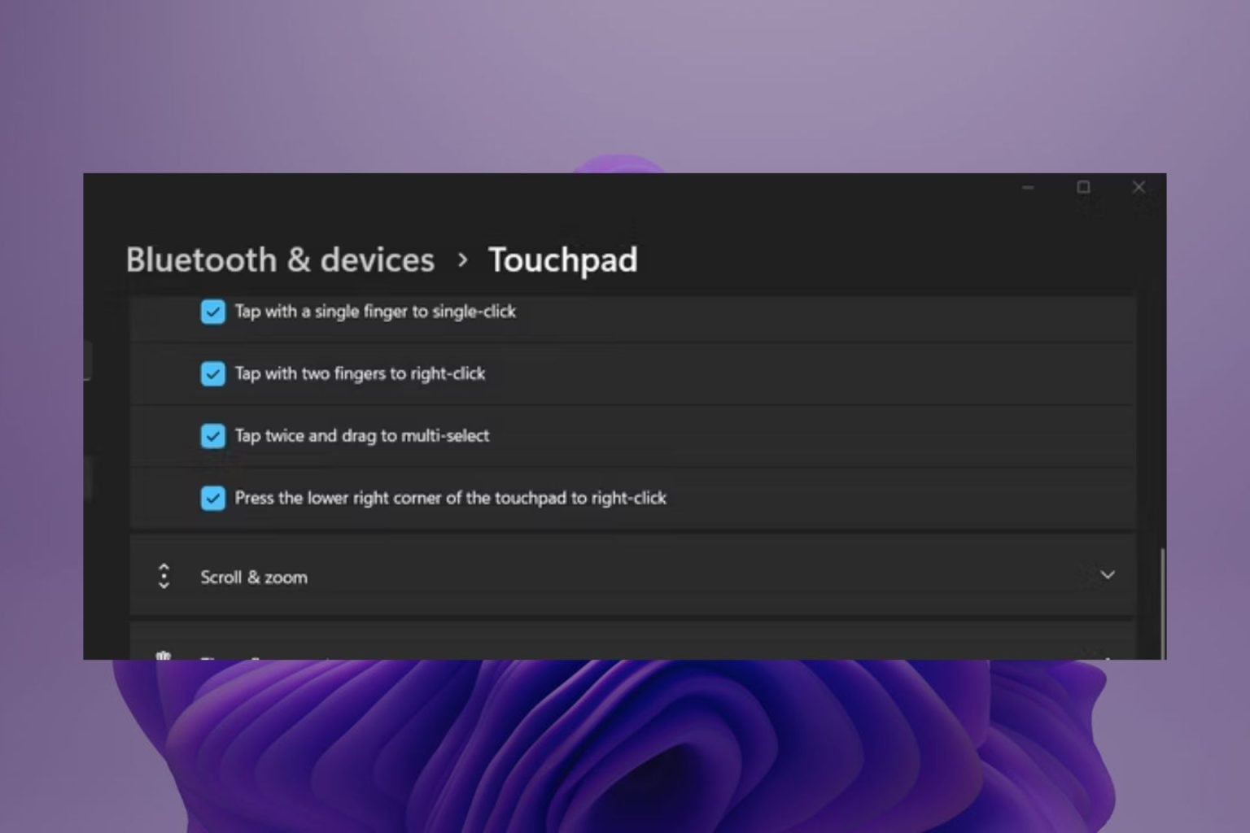Click the Touchpad page title
The image size is (1250, 833).
562,259
